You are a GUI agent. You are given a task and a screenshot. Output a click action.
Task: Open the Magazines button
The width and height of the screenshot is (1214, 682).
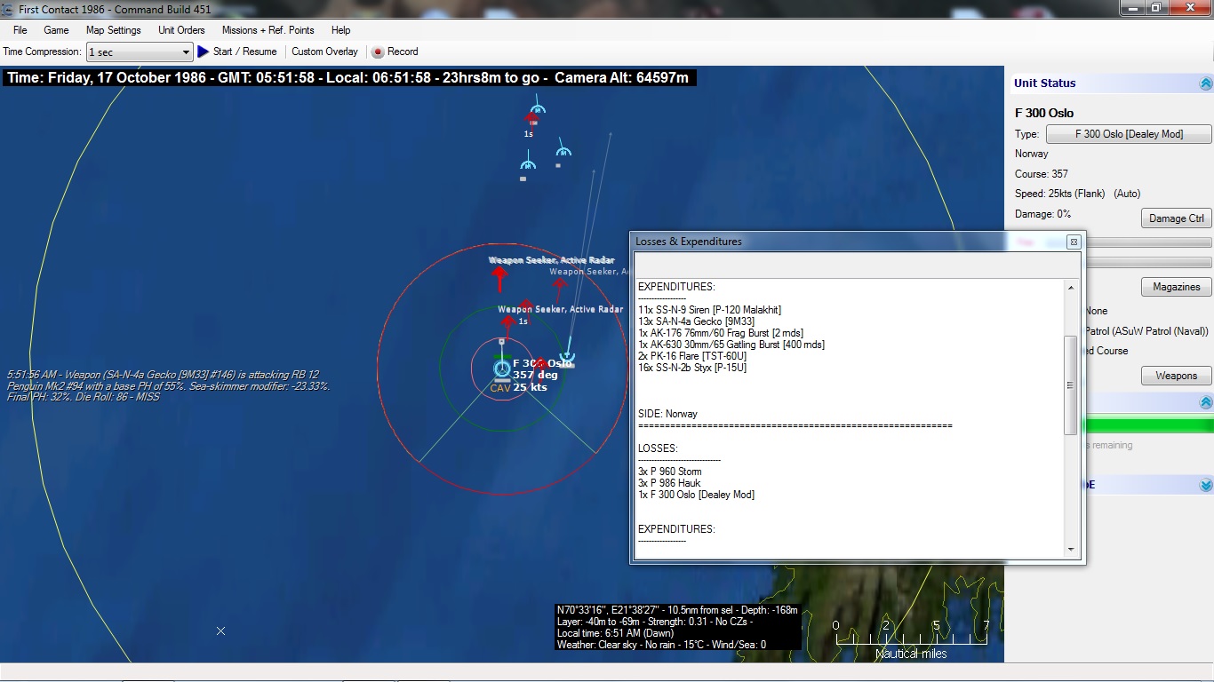[x=1176, y=287]
